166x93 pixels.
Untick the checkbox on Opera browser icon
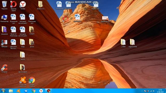(11, 2)
